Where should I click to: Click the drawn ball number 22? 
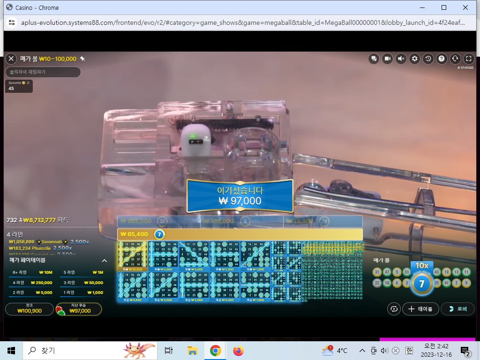coord(377,283)
